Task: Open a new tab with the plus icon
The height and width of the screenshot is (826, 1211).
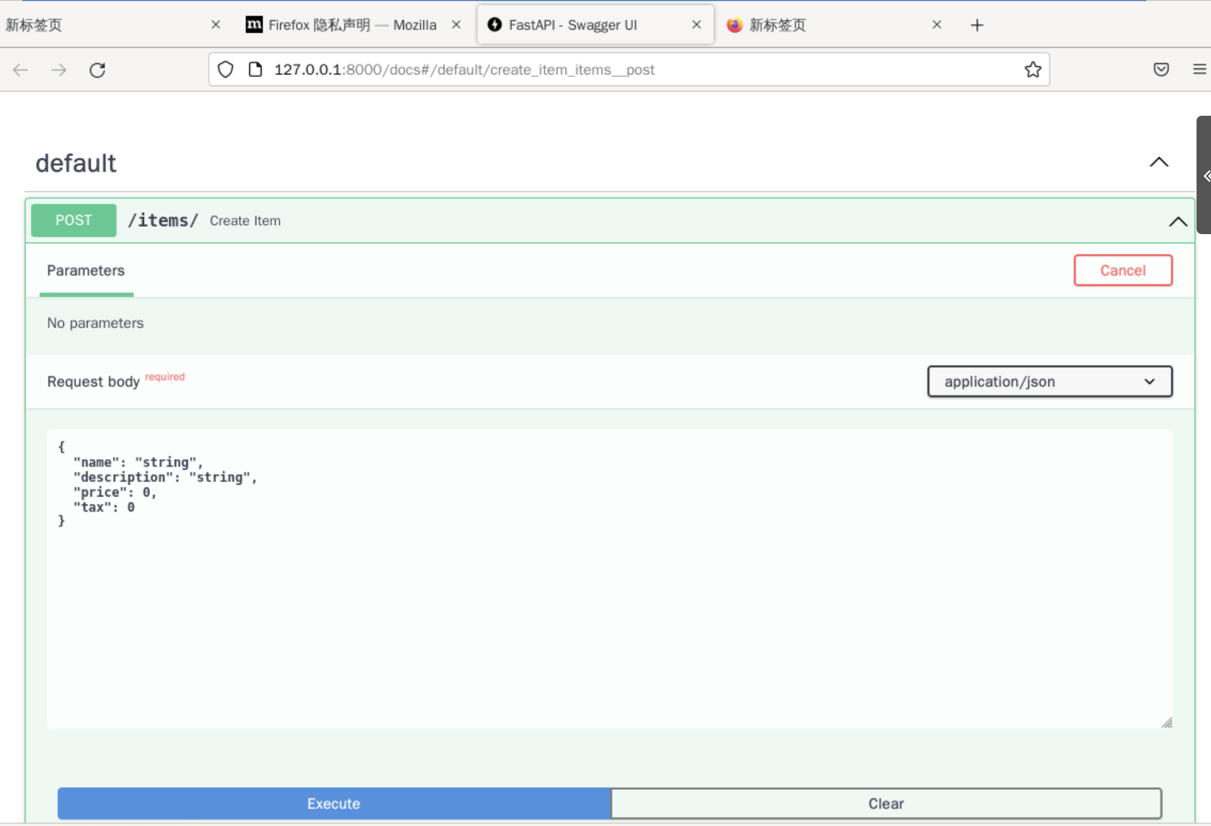Action: pos(977,25)
